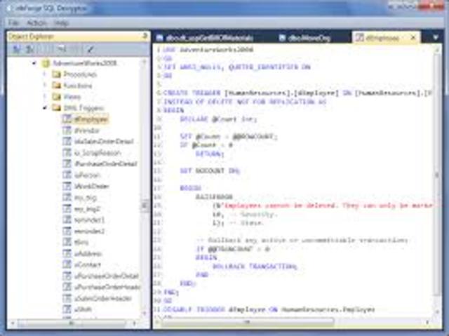The image size is (449, 336).
Task: Click the ROLLBACK TRANSACTION line
Action: pos(255,267)
